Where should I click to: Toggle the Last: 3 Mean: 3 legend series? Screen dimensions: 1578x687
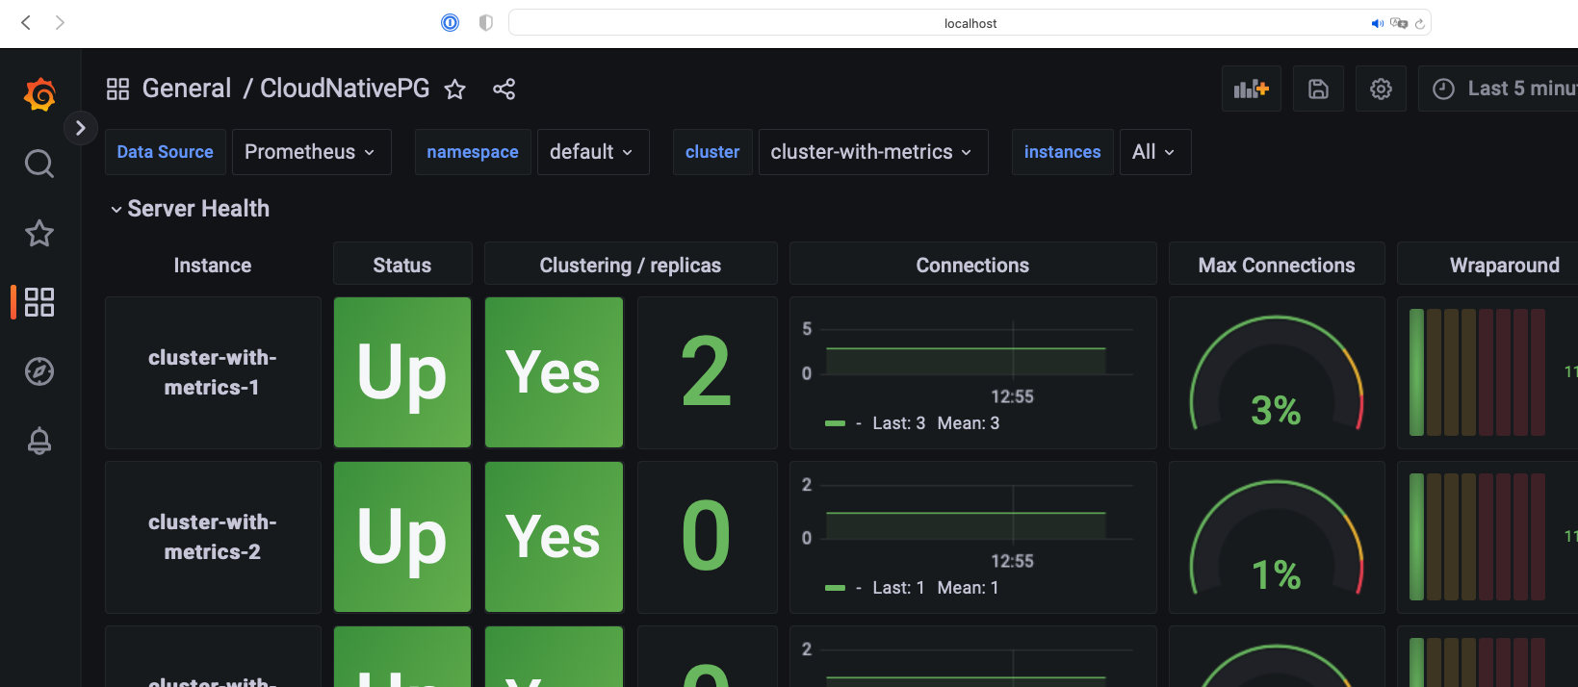(913, 423)
